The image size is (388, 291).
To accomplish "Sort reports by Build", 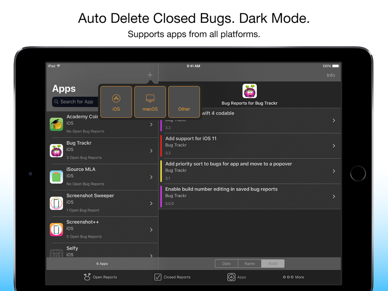I will point(273,263).
